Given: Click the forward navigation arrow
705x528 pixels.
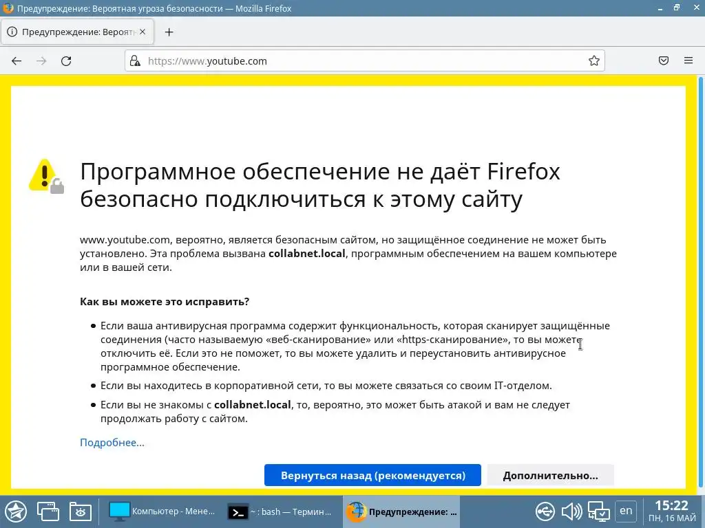Looking at the screenshot, I should [41, 61].
